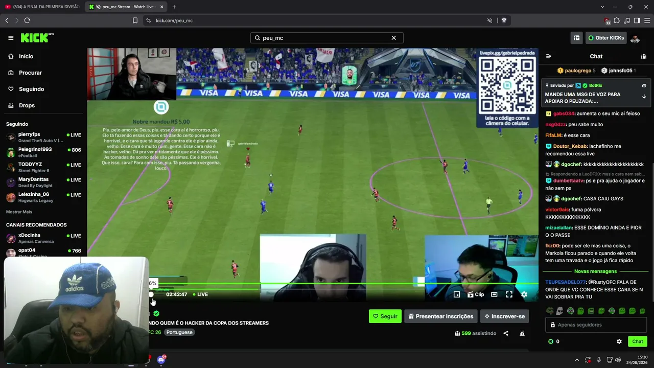Switch to the YouTube browser tab
Image resolution: width=654 pixels, height=368 pixels.
(x=43, y=7)
